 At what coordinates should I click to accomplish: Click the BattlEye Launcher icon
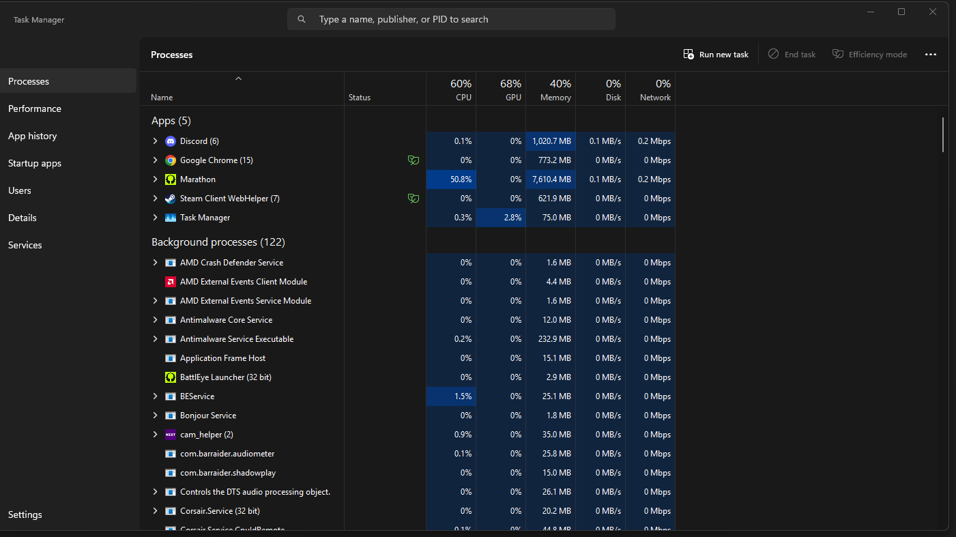[171, 377]
